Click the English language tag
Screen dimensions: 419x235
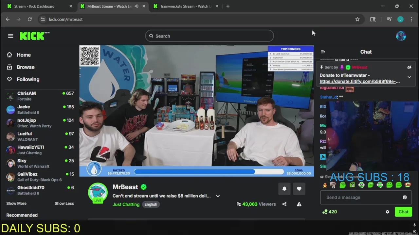(151, 204)
